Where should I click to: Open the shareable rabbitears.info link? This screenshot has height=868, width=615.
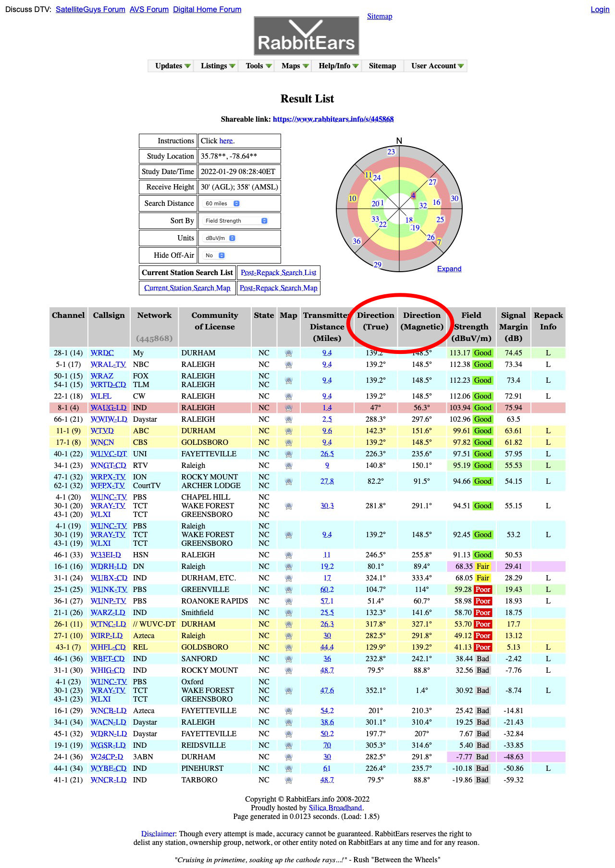(333, 119)
